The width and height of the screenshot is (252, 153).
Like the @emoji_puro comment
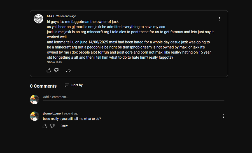pos(45,126)
